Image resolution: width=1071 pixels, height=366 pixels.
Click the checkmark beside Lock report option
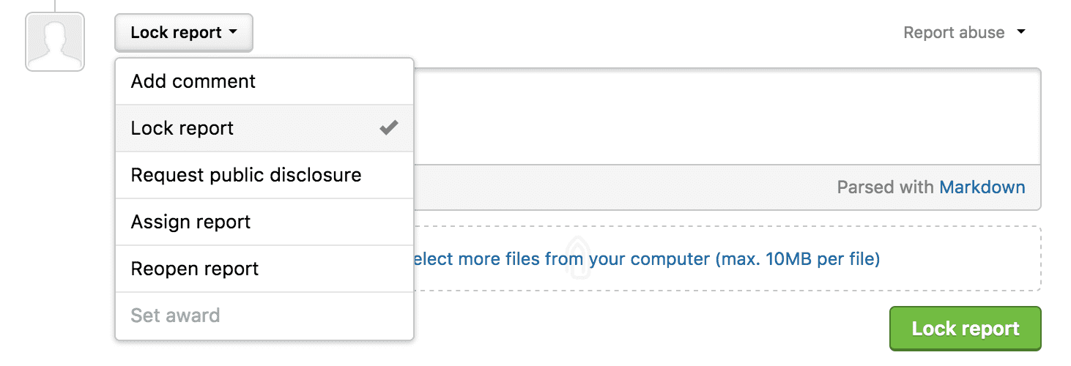coord(388,128)
